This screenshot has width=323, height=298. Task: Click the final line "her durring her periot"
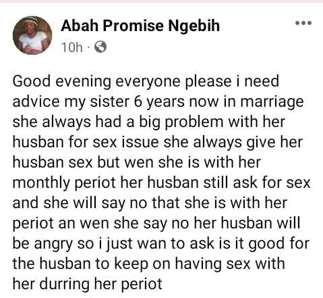[x=87, y=284]
